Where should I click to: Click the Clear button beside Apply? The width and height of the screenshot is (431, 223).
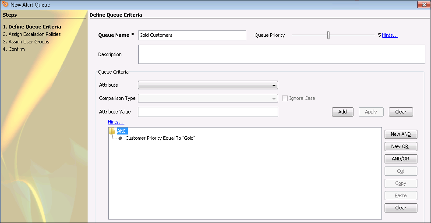pos(400,112)
